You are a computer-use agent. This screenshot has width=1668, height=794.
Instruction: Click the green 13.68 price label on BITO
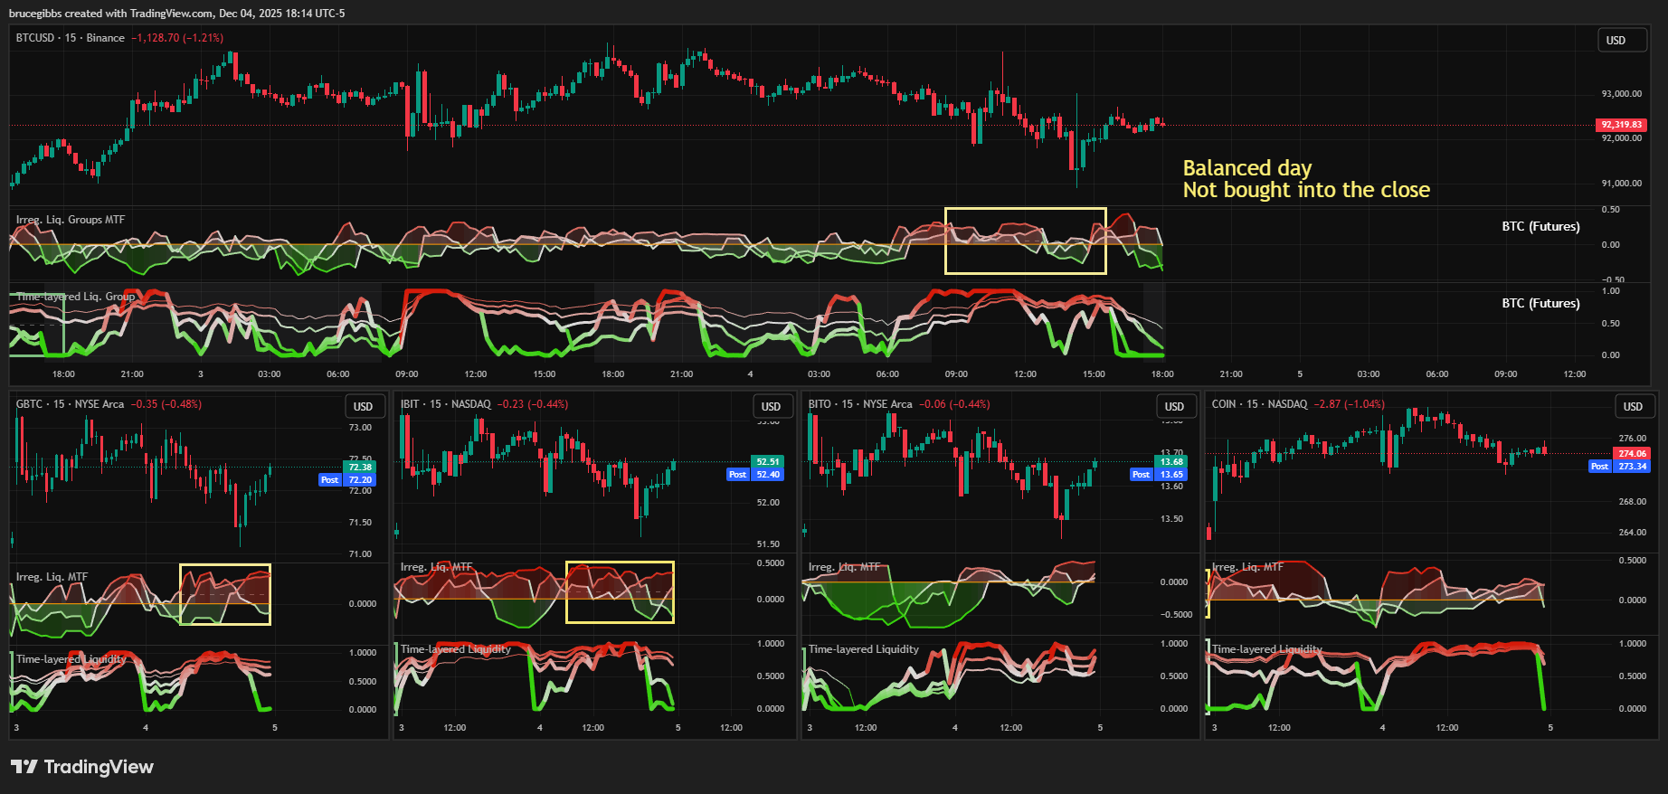coord(1171,462)
